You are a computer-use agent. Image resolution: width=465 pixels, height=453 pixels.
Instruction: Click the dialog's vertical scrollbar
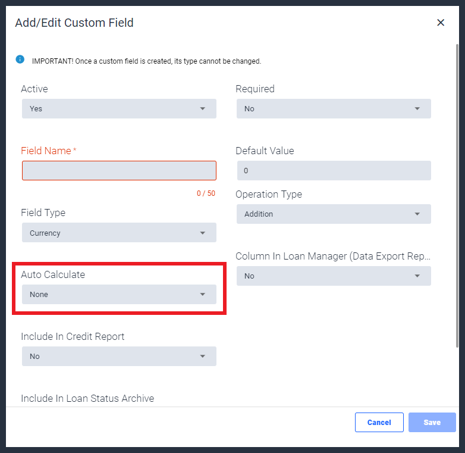coord(457,196)
